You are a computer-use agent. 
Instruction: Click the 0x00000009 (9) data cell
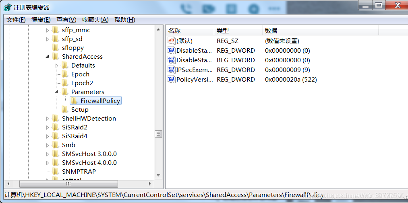pyautogui.click(x=287, y=70)
